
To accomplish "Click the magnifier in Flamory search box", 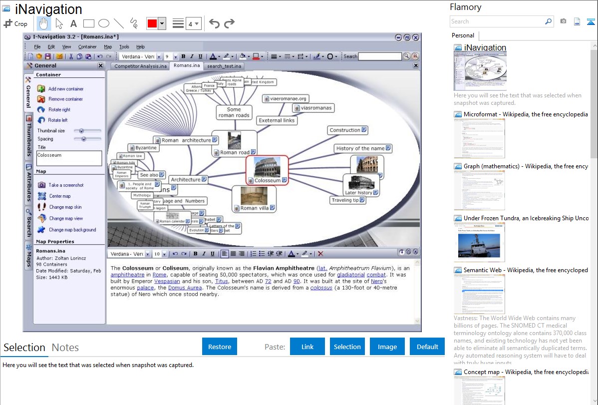I will 548,21.
